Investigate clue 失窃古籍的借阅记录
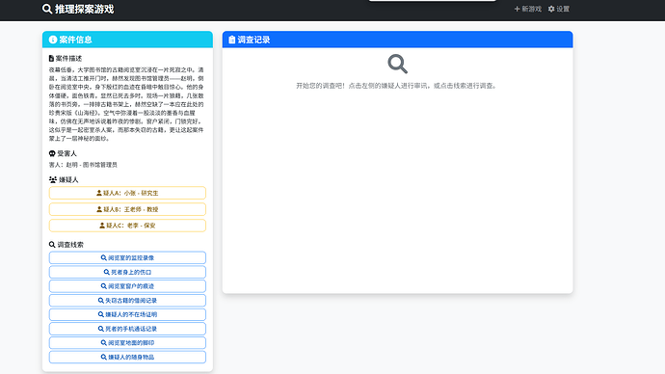Screen dimensions: 665x374 [x=127, y=300]
